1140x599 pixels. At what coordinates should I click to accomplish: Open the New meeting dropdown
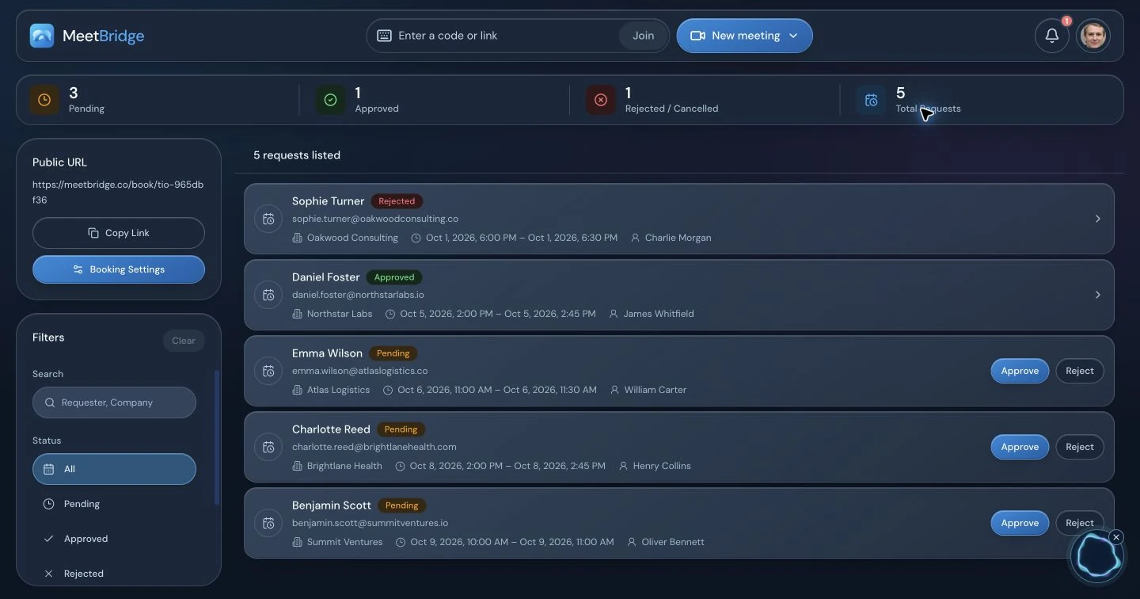744,36
